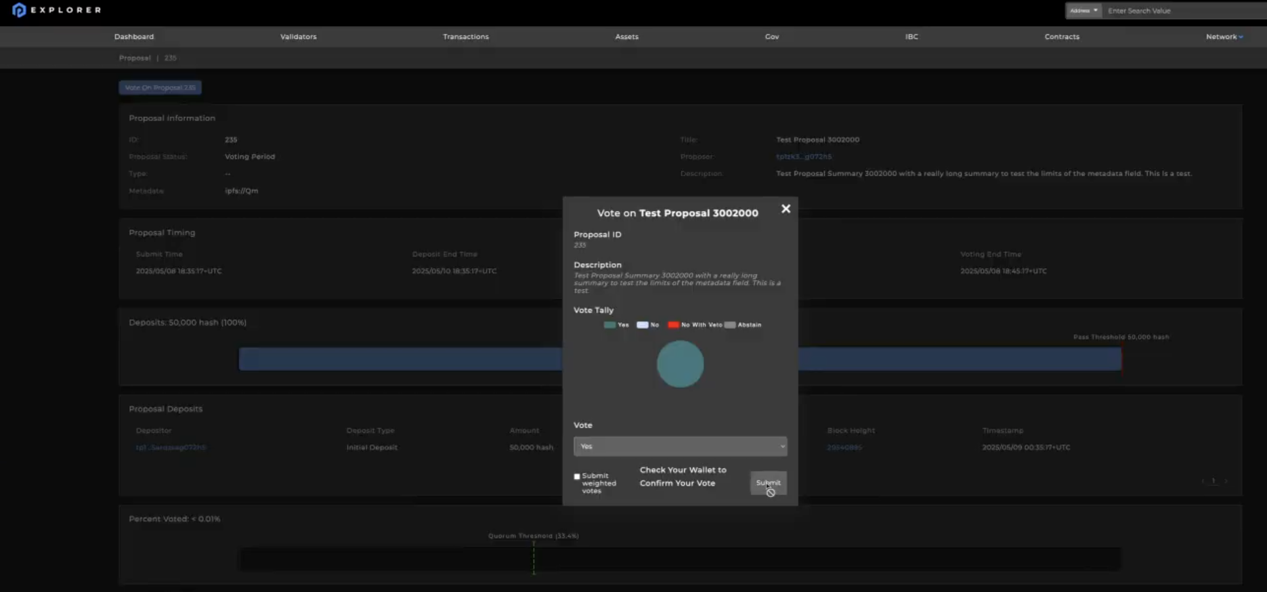Expand the Network menu chevron
This screenshot has width=1267, height=592.
[x=1240, y=37]
